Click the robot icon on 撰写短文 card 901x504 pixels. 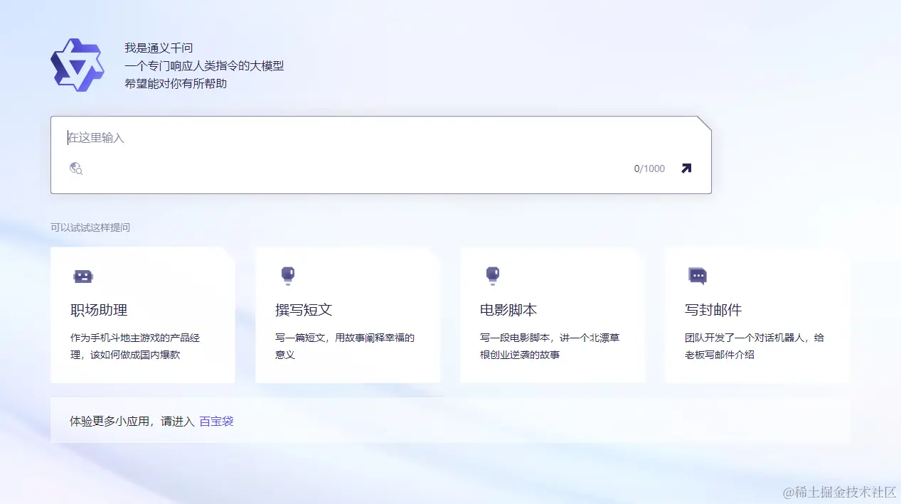point(287,276)
